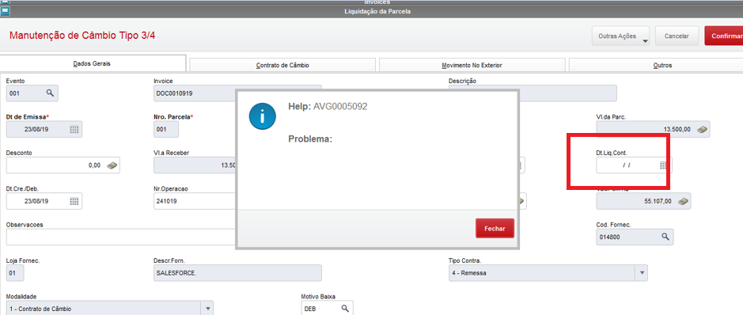This screenshot has width=743, height=315.
Task: Click the Nro. Parcela field
Action: pos(166,129)
